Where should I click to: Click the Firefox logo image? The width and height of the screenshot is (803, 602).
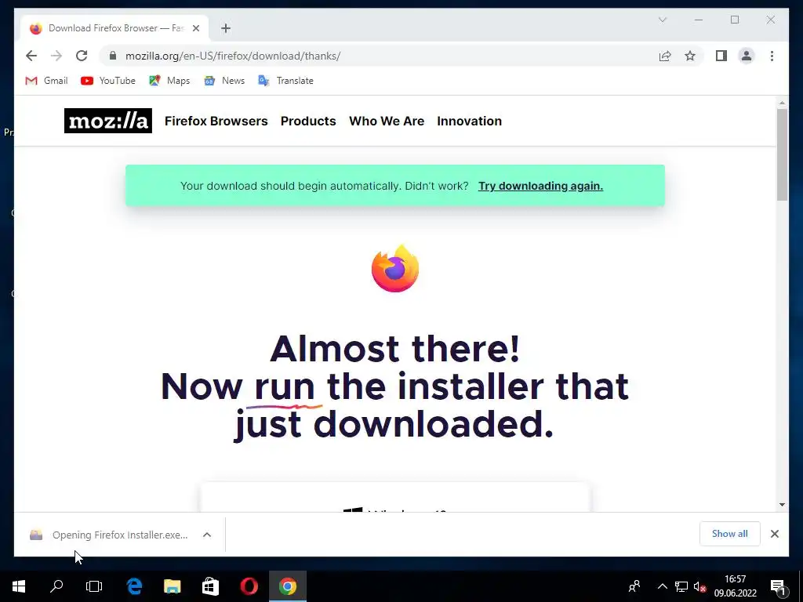pyautogui.click(x=395, y=269)
